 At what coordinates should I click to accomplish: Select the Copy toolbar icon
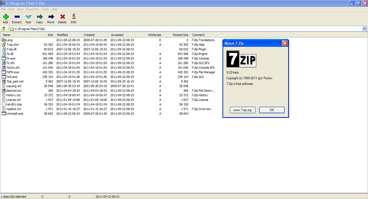pos(39,17)
